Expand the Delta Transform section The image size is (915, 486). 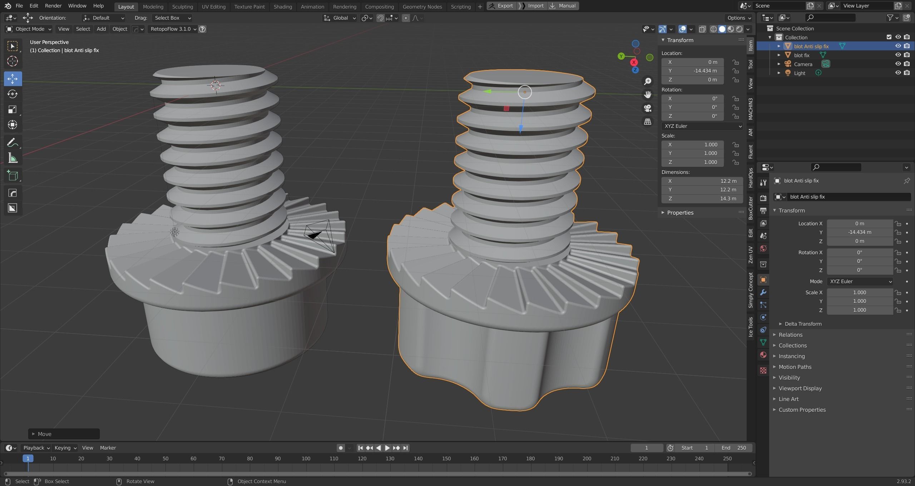pos(802,324)
